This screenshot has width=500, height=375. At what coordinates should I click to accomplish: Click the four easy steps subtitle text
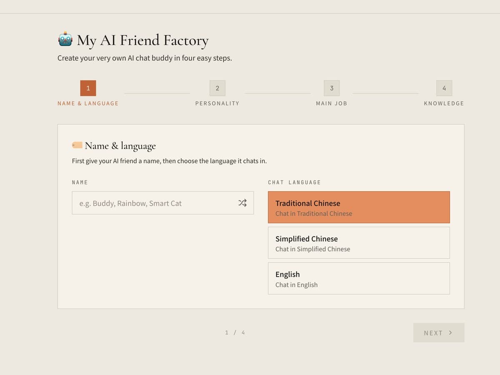(145, 58)
